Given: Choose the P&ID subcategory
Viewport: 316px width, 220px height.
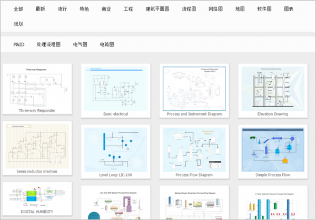Looking at the screenshot, I should pos(19,45).
